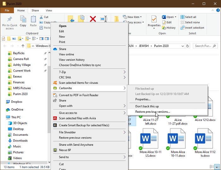Open the Word Open button dropdown arrow
This screenshot has width=221, height=170.
point(176,17)
